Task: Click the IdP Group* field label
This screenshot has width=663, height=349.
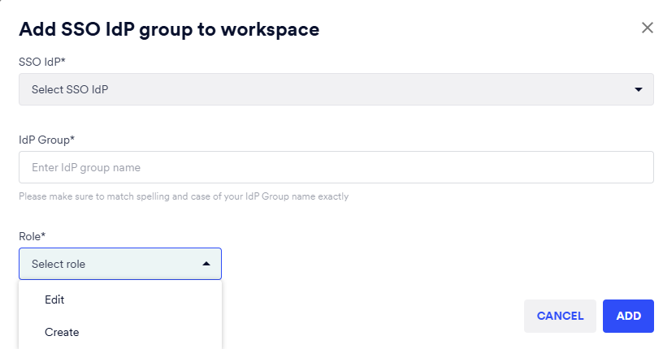Action: pos(46,139)
